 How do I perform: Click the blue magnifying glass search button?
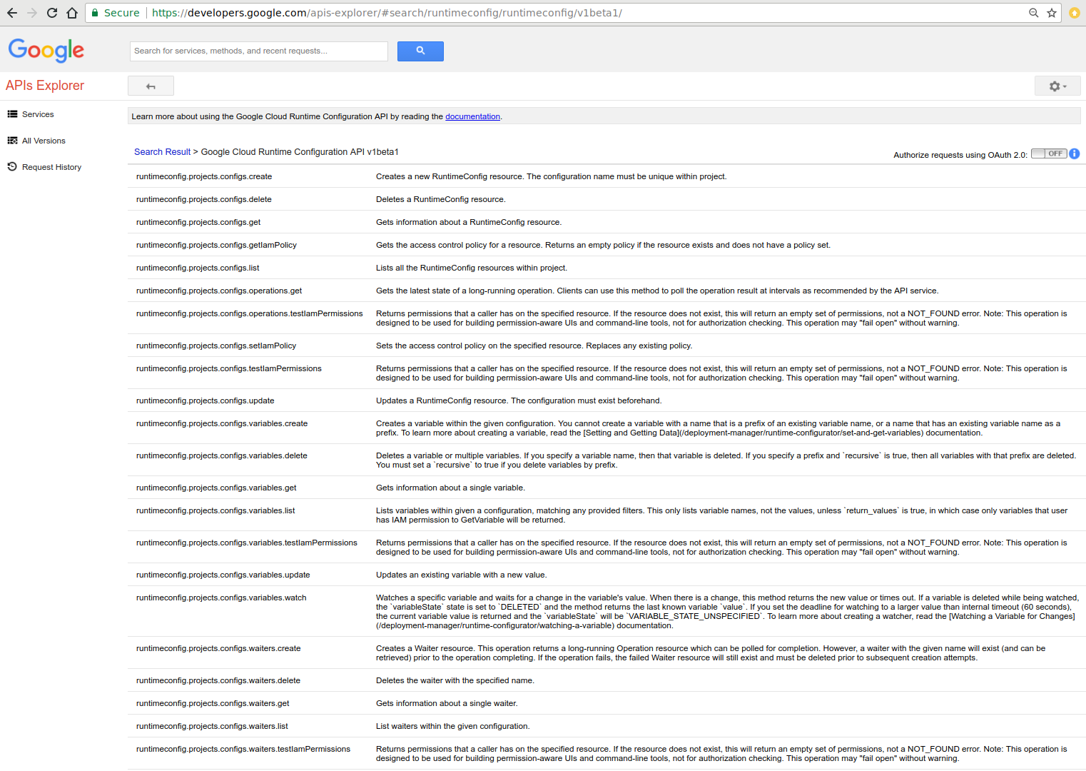pyautogui.click(x=420, y=51)
